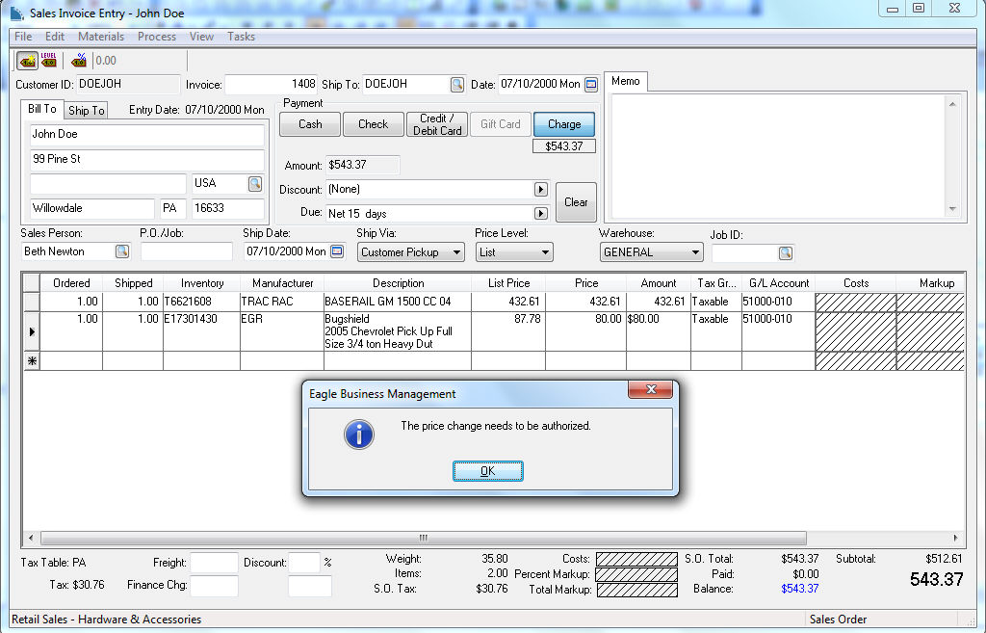Open Sales Person lookup beside Beth Newton
Image resolution: width=986 pixels, height=633 pixels.
[122, 251]
